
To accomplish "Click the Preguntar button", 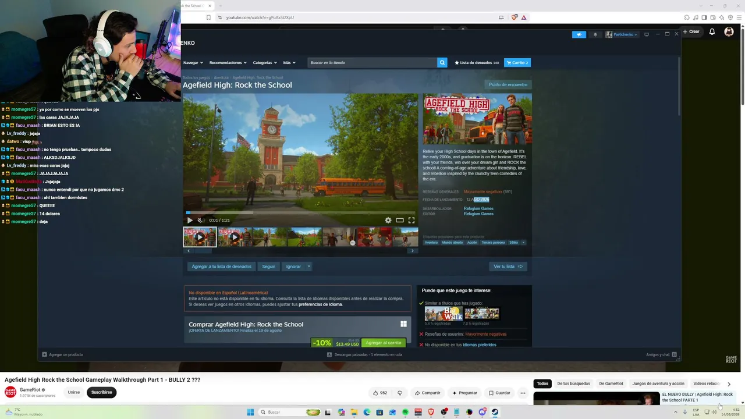I will [x=464, y=393].
